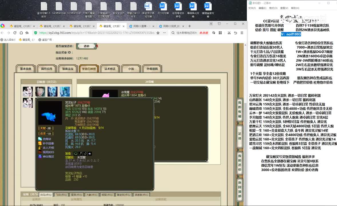Screen dimensions: 337x206
Task: Select the 飞剑(点化) mount tab
Action: (x=61, y=195)
